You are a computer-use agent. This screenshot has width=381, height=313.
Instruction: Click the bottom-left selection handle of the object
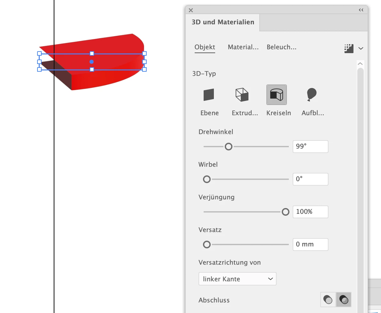[x=39, y=70]
